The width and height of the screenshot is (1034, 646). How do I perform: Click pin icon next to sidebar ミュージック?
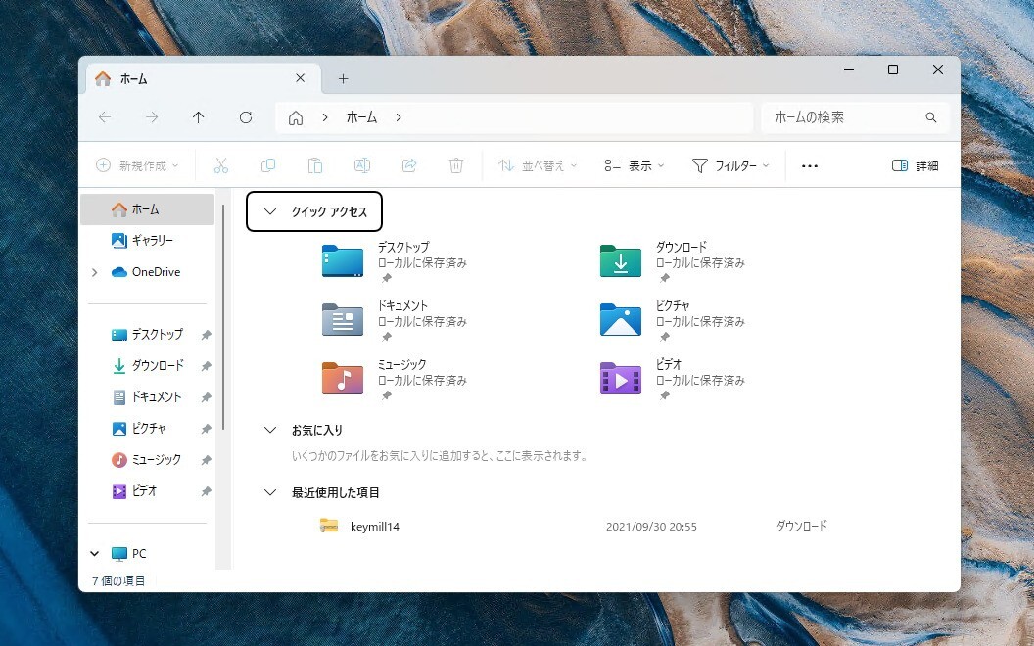(x=206, y=460)
